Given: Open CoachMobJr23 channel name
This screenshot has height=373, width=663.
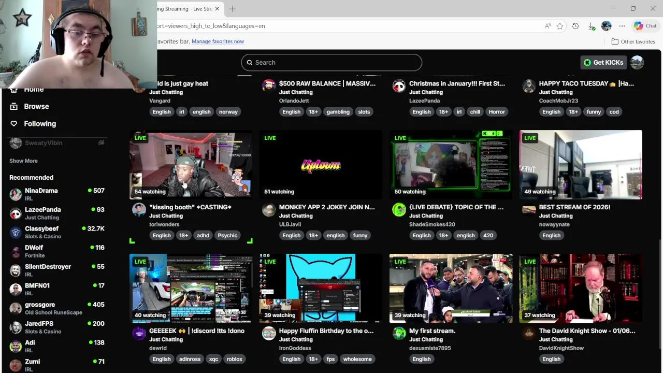Looking at the screenshot, I should [x=558, y=101].
